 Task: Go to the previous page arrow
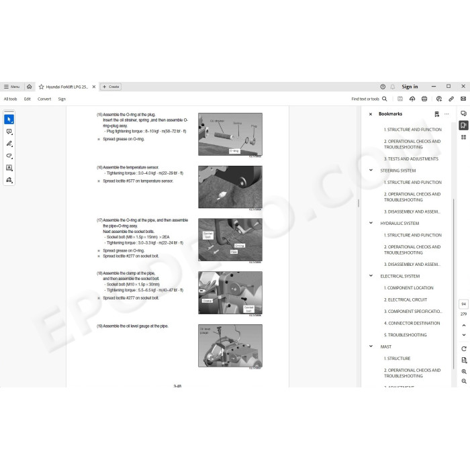(x=464, y=325)
